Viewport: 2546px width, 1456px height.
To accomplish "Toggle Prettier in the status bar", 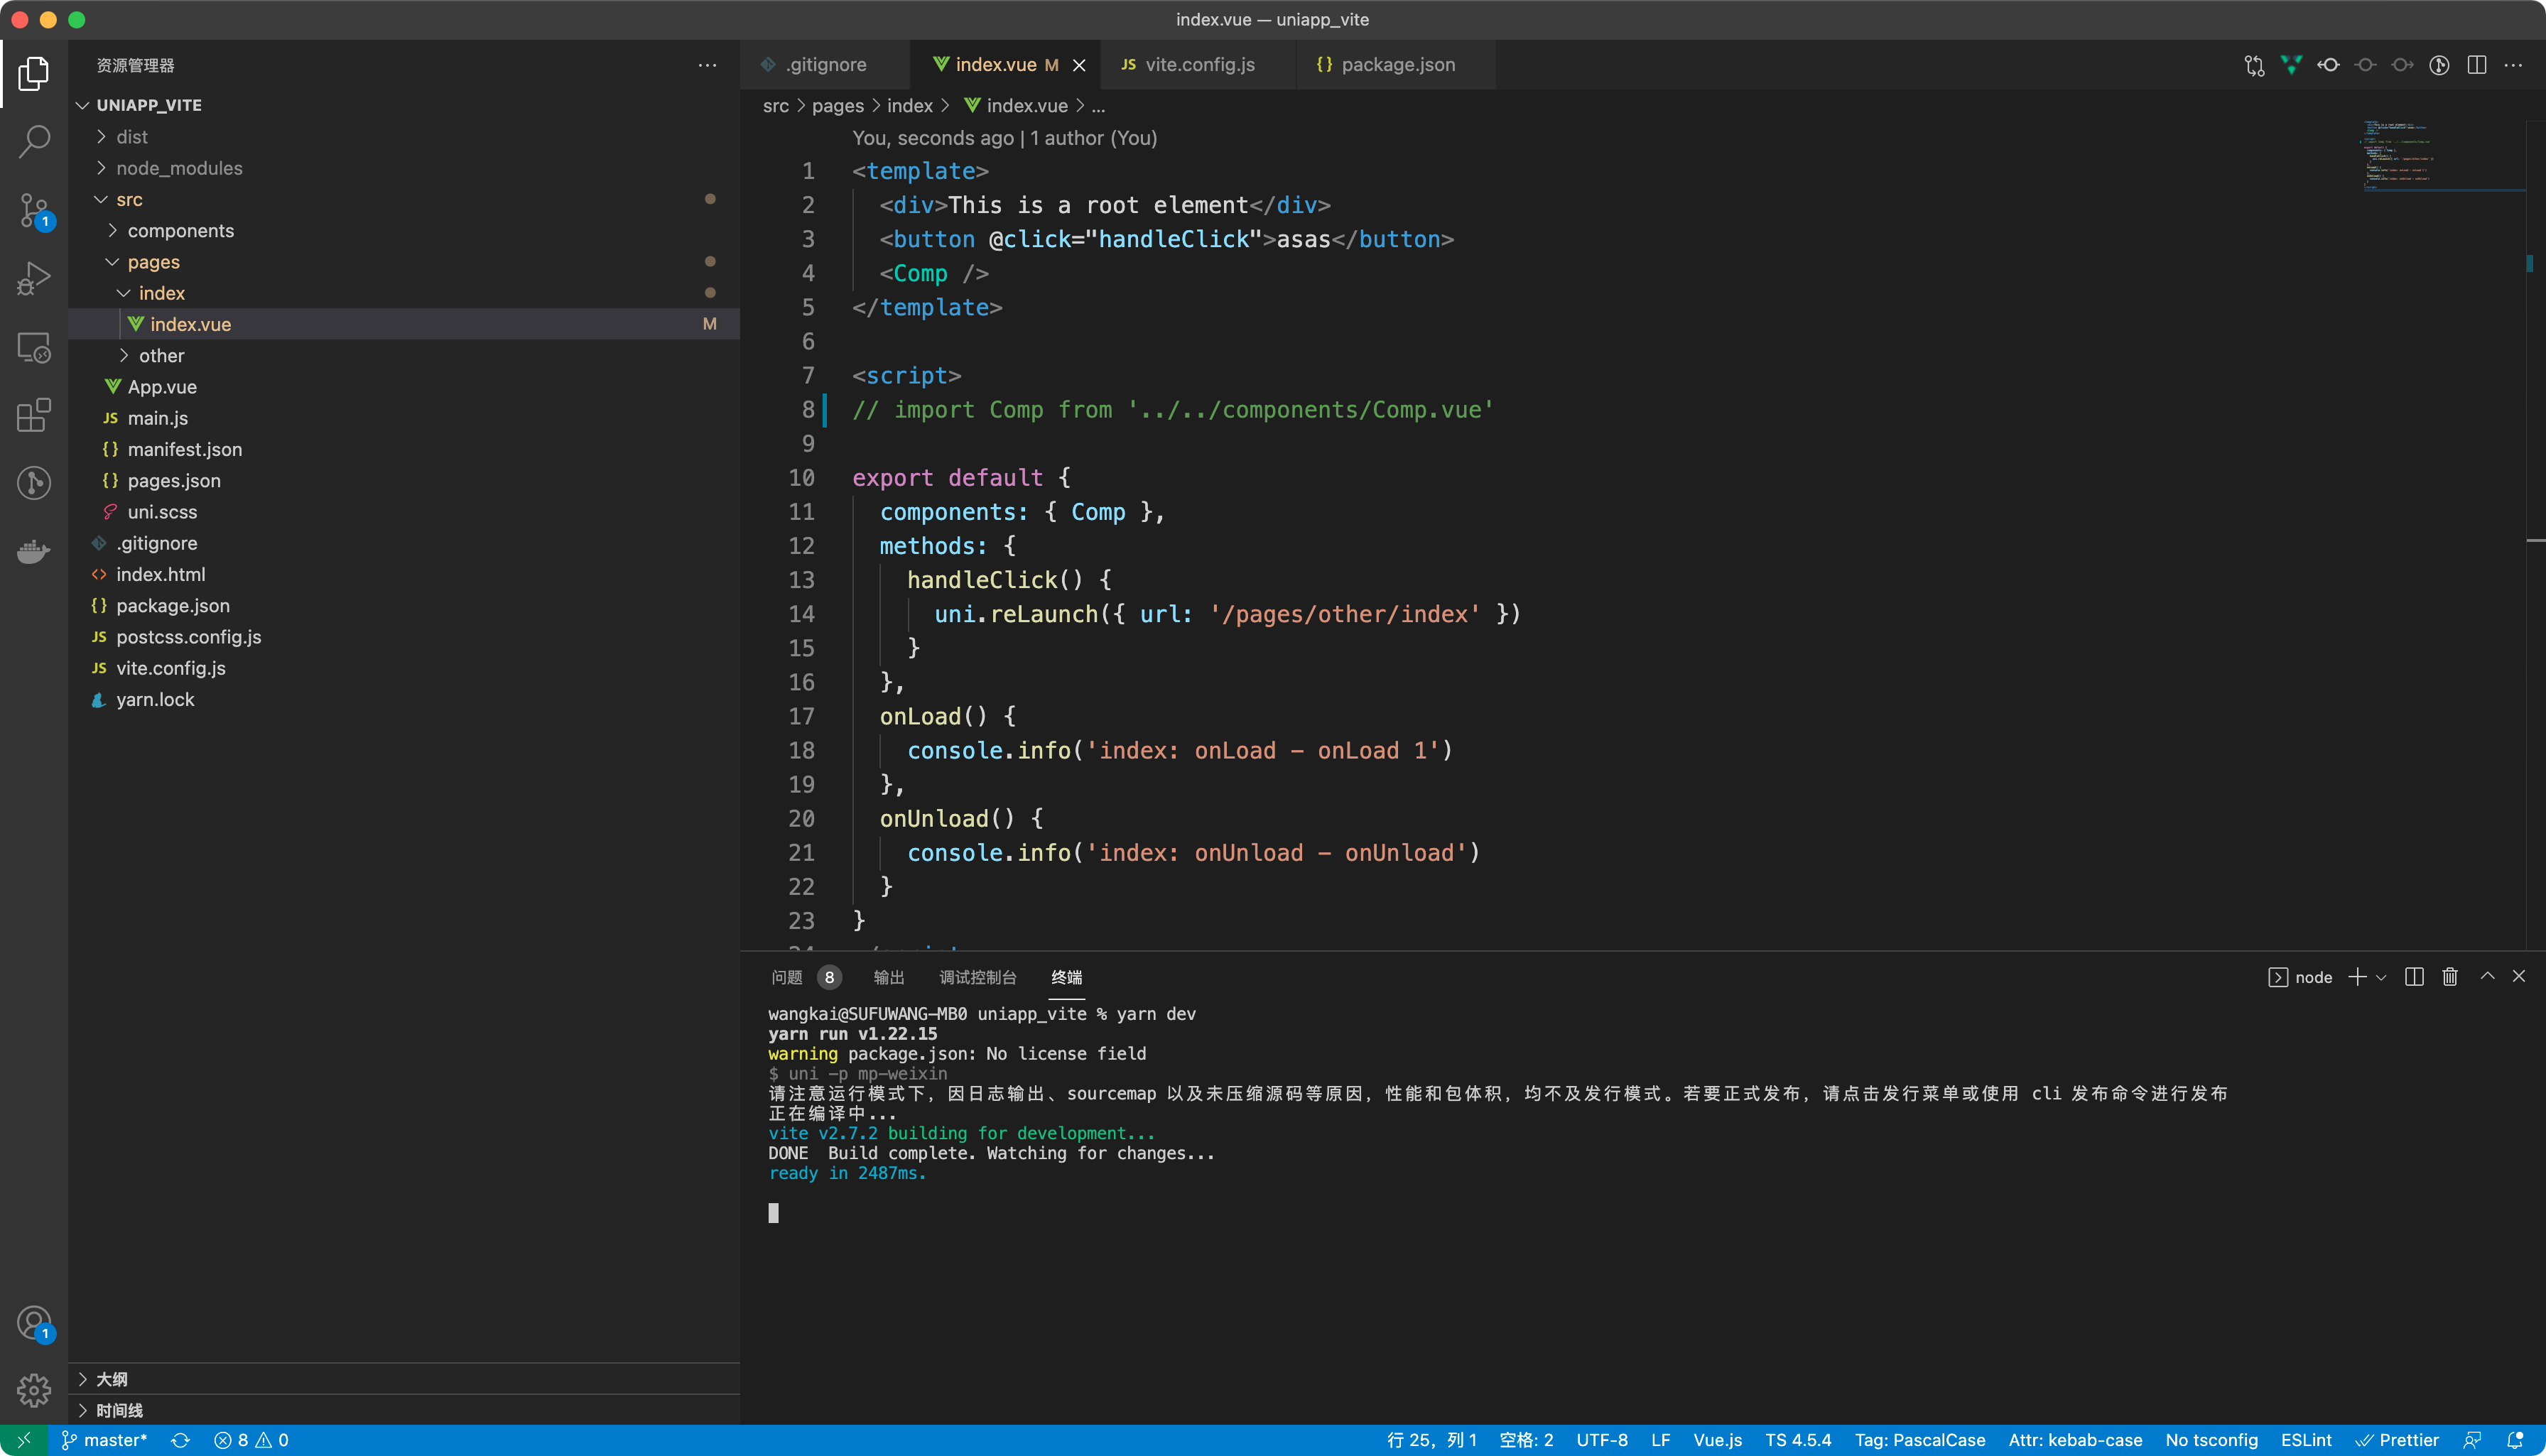I will pyautogui.click(x=2397, y=1440).
